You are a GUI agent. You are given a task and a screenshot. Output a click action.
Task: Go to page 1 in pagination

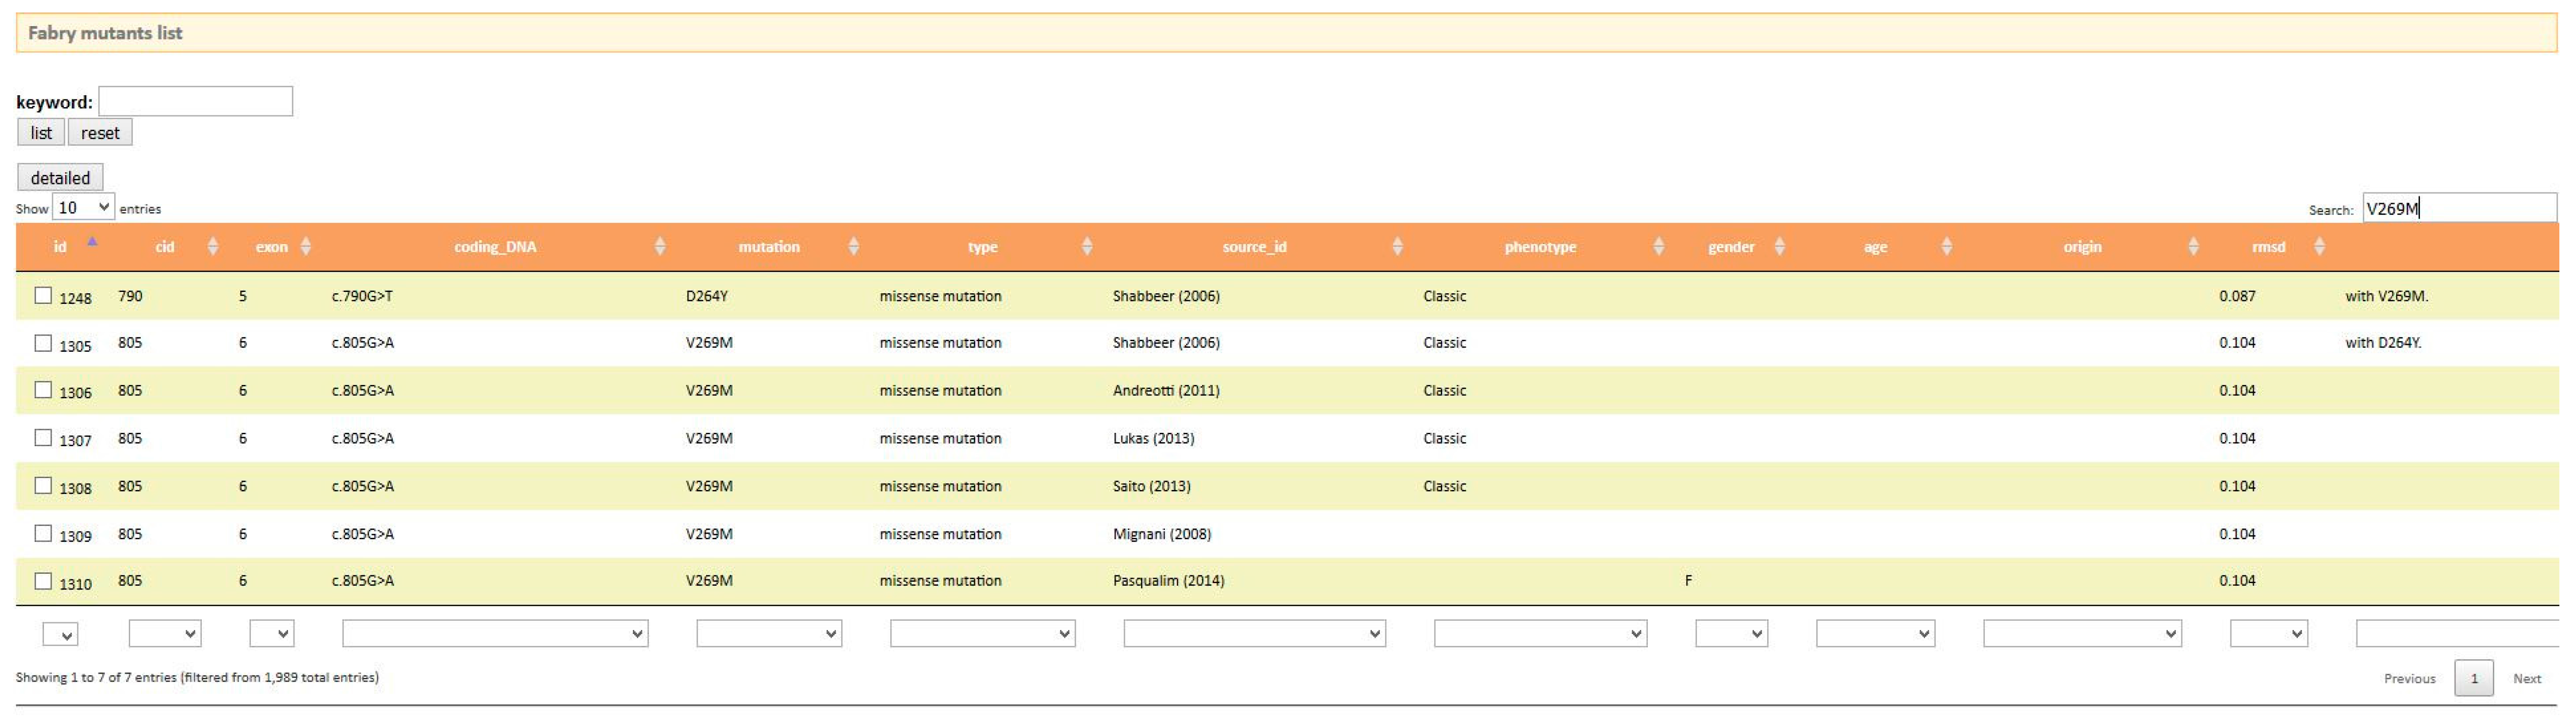point(2474,678)
